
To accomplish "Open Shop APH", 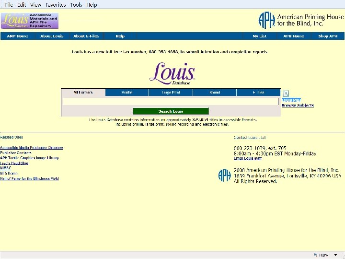I will pos(328,36).
